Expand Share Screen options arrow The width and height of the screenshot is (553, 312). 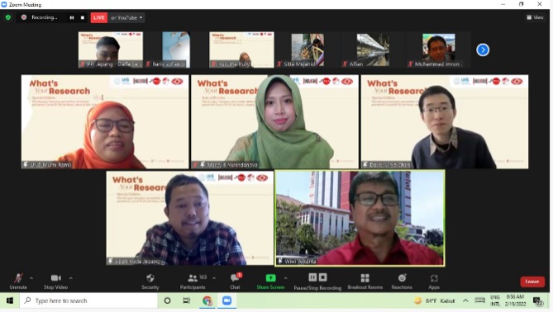(x=286, y=278)
